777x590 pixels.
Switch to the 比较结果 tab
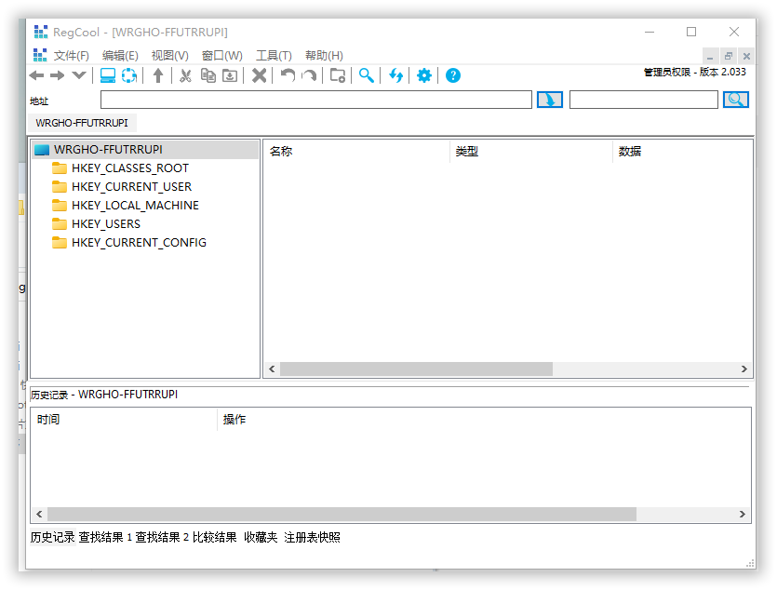tap(215, 538)
